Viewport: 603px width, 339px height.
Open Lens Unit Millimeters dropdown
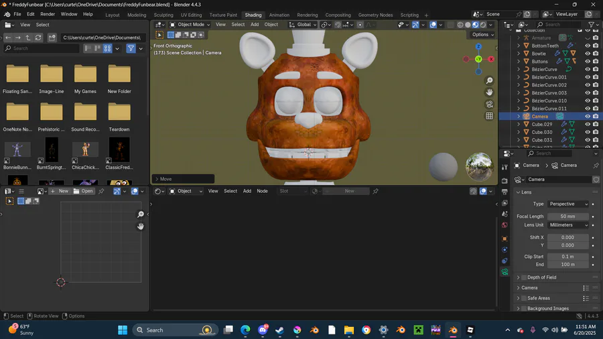point(568,225)
